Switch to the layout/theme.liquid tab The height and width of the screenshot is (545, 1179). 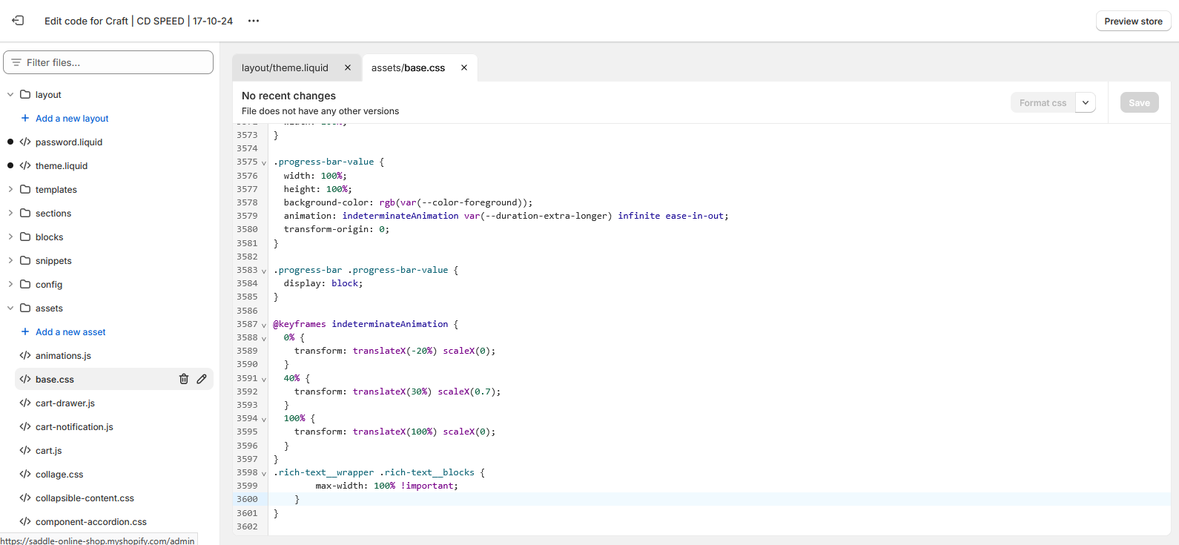click(285, 67)
